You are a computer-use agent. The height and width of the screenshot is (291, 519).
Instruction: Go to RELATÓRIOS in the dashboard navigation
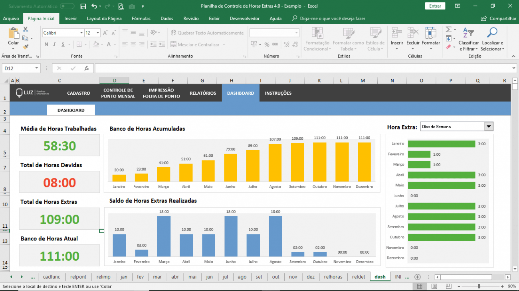203,93
